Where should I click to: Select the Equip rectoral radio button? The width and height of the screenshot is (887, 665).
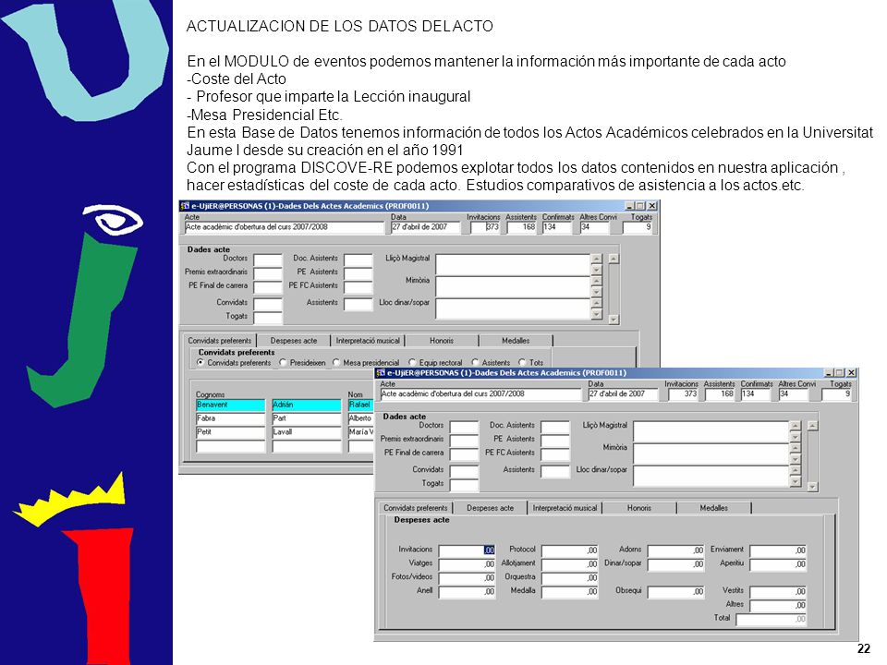pyautogui.click(x=412, y=362)
